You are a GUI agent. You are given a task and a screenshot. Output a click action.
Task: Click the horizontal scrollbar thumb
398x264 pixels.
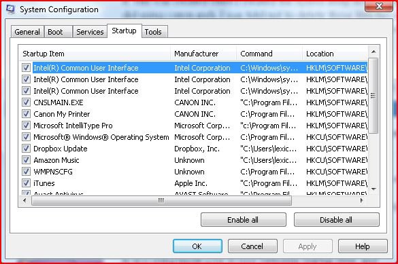click(x=161, y=201)
